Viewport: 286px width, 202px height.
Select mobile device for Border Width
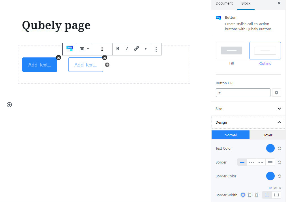(257, 195)
